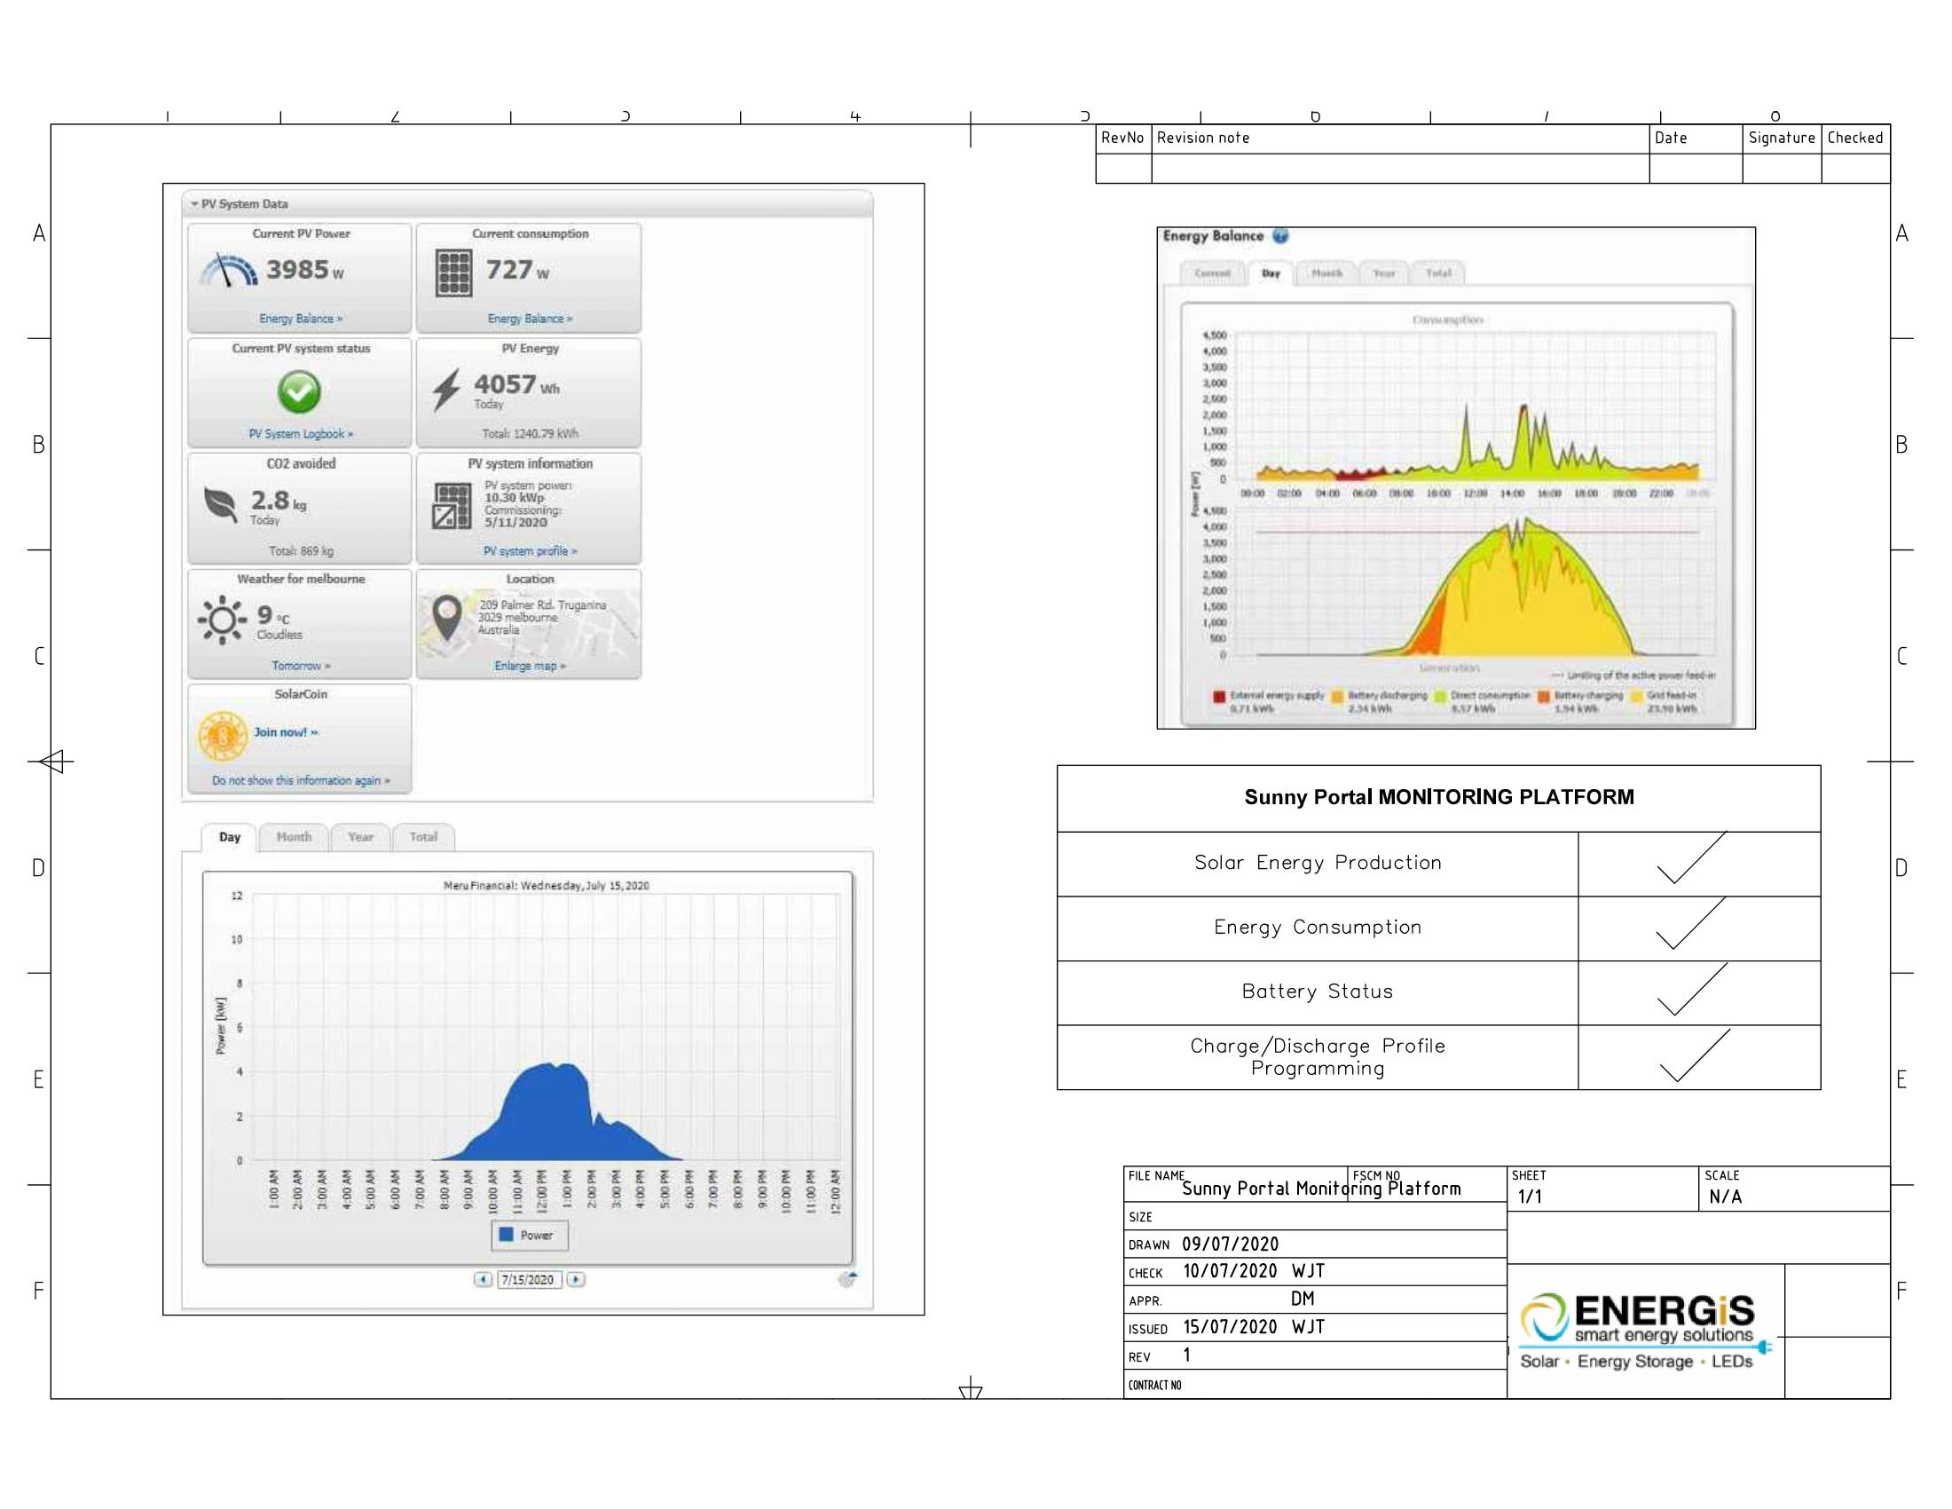
Task: Switch to the Year tab of power chart
Action: [x=360, y=837]
